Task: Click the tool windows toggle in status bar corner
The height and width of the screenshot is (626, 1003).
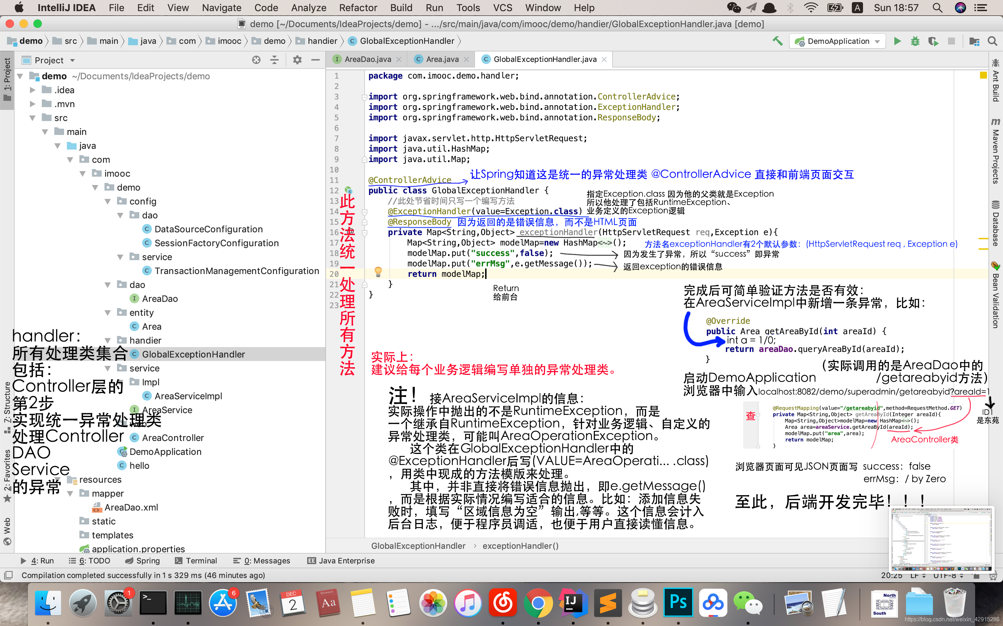Action: point(8,575)
